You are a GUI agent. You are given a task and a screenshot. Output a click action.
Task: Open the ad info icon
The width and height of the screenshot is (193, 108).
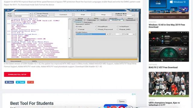133,94
